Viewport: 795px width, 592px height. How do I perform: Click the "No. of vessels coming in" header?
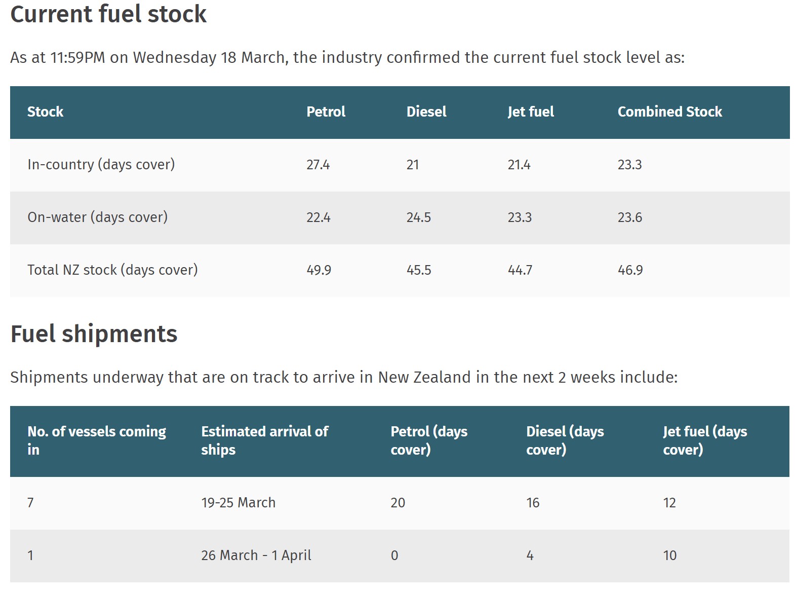point(97,440)
